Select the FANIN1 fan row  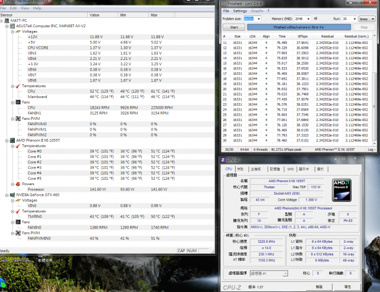[x=107, y=113]
